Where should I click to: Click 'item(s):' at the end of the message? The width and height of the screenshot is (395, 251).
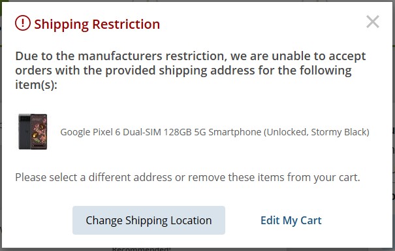coord(37,85)
